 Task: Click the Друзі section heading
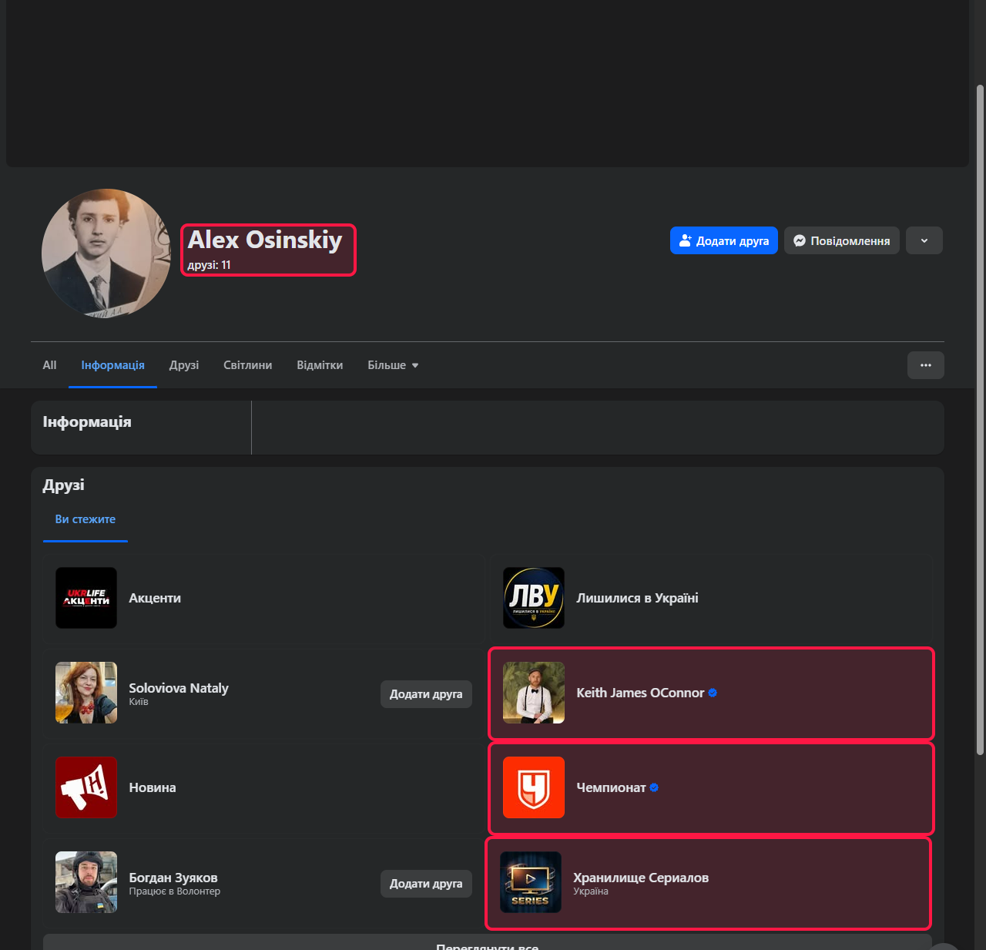63,485
